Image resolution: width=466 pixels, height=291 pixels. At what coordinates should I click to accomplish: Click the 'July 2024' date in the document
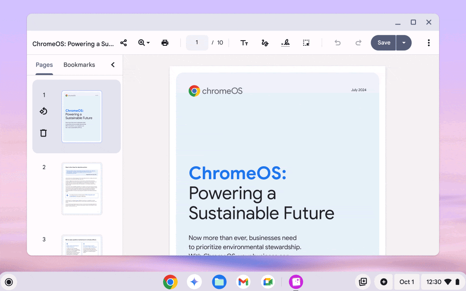(359, 90)
